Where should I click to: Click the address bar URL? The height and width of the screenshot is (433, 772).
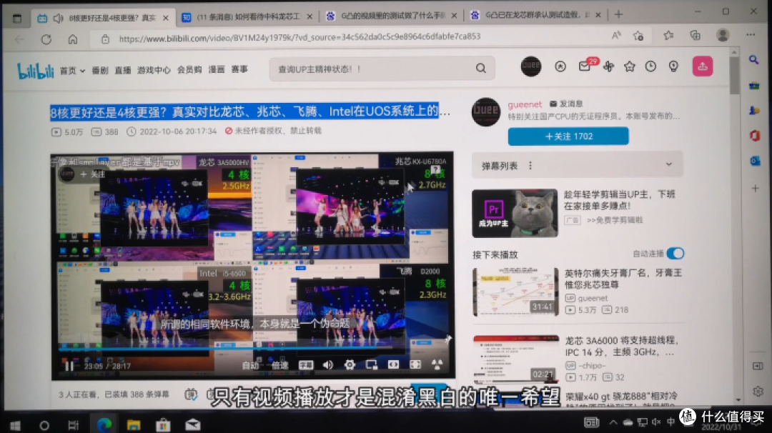(300, 37)
